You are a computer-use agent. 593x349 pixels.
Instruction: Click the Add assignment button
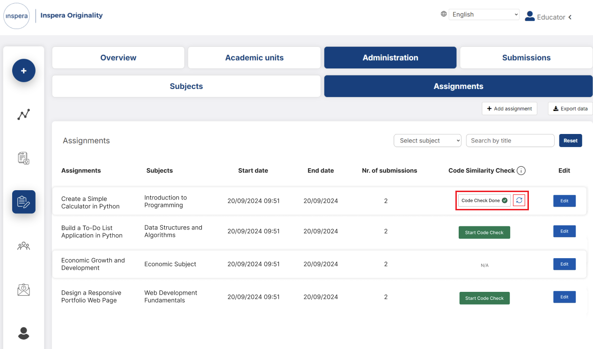509,109
